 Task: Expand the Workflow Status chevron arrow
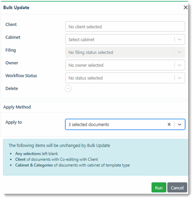[x=179, y=78]
